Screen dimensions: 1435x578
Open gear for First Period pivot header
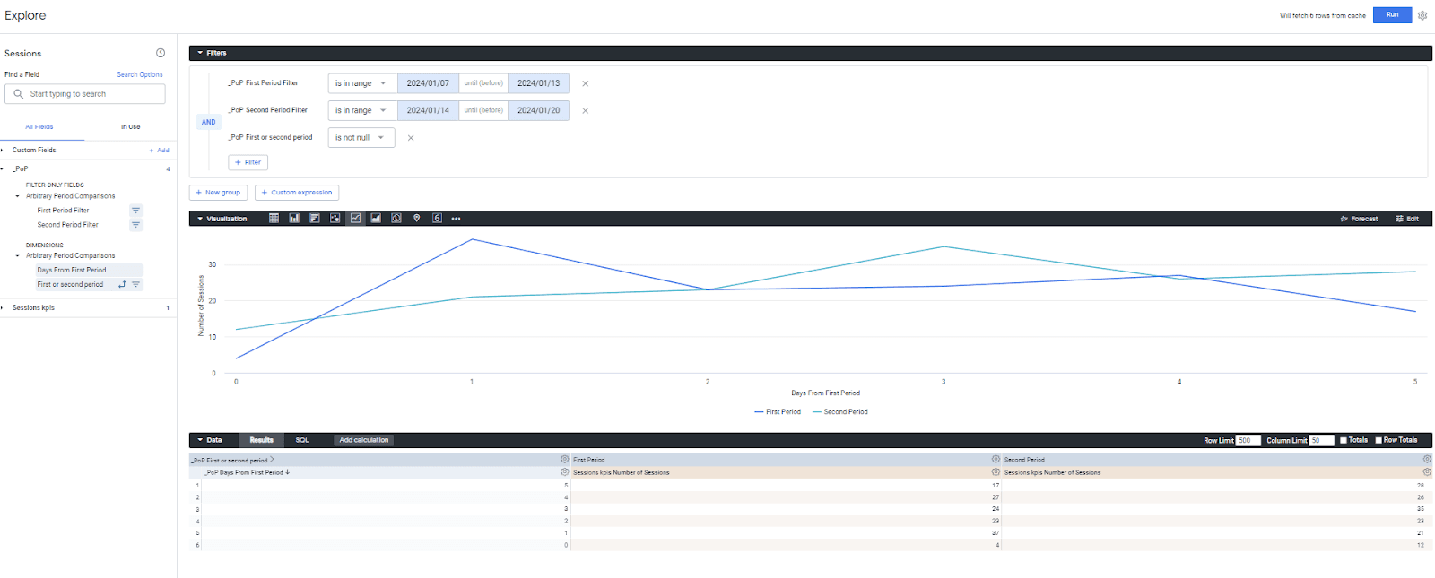click(996, 460)
